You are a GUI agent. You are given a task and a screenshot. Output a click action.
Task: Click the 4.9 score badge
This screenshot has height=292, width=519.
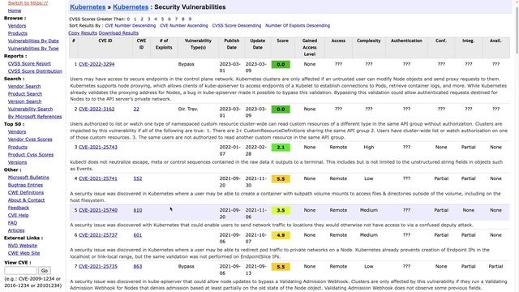click(x=281, y=235)
